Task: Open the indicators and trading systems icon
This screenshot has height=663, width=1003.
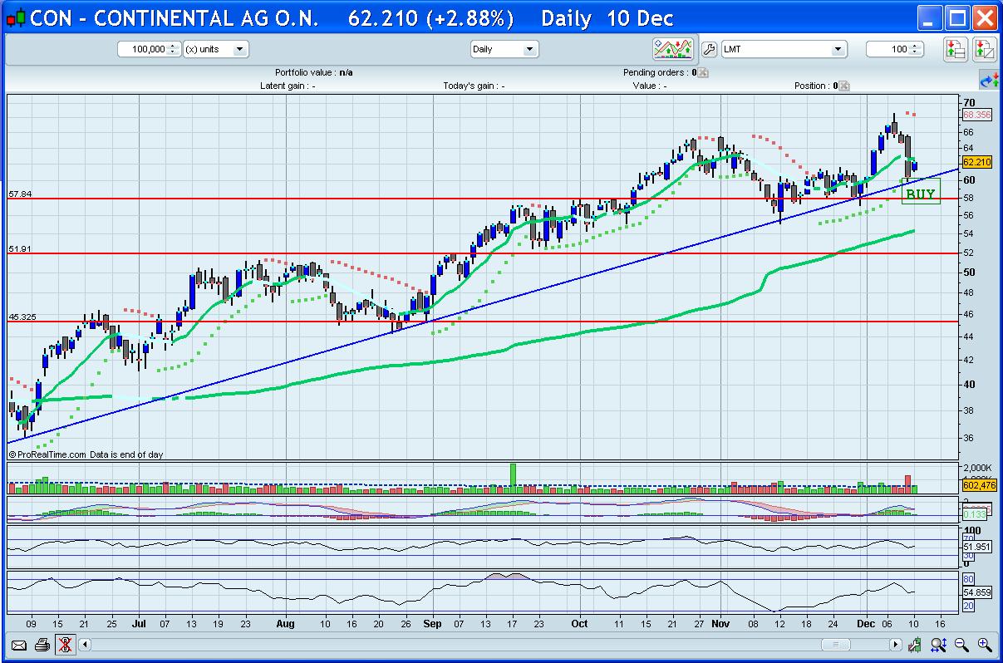Action: [x=673, y=49]
